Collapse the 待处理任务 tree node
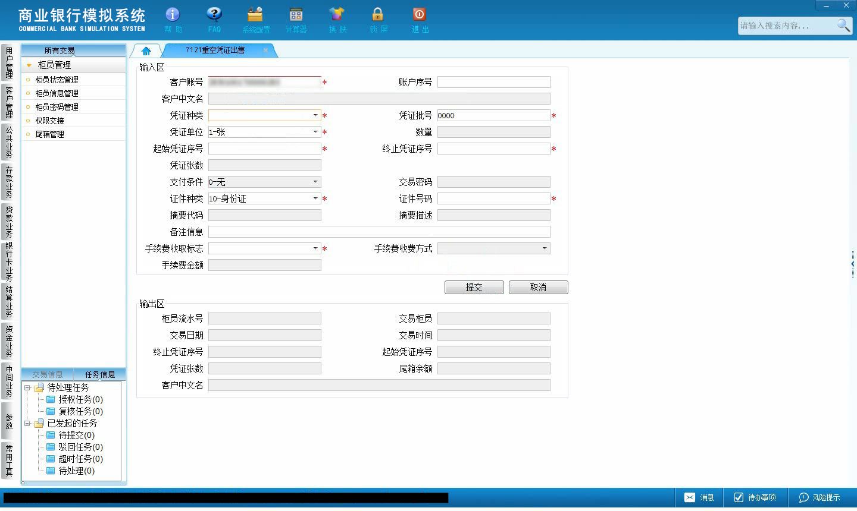This screenshot has height=511, width=857. point(27,387)
